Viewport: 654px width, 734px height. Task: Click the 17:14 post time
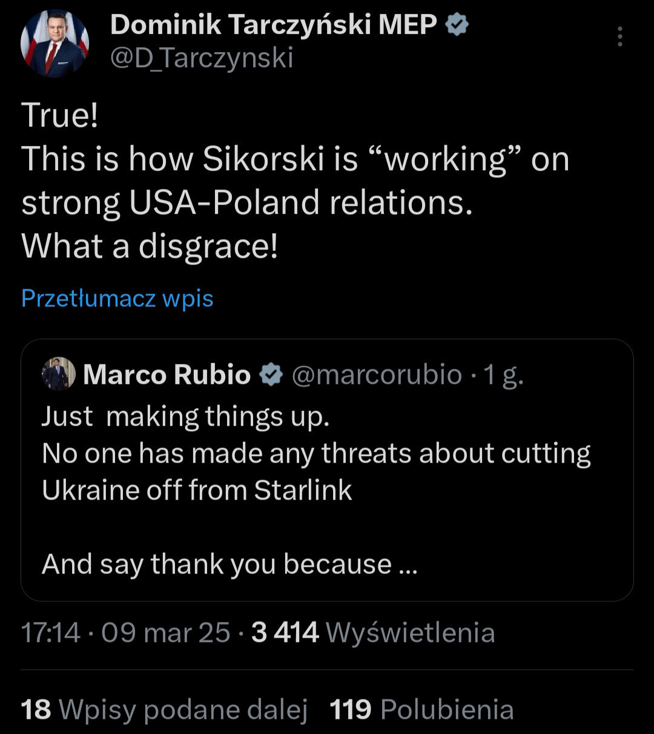[x=50, y=633]
